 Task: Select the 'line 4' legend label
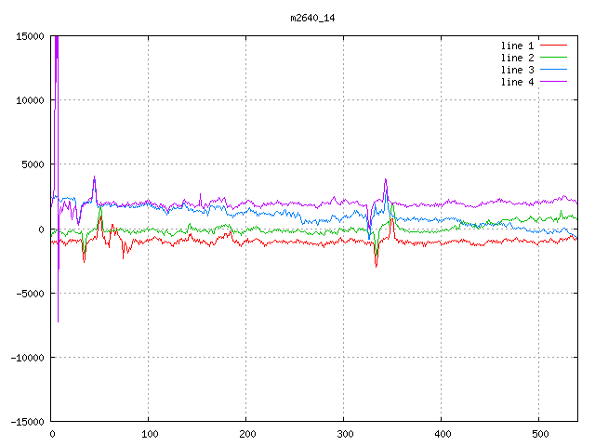(x=518, y=82)
